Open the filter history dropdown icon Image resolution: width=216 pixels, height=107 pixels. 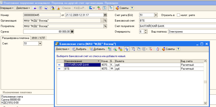pyautogui.click(x=144, y=49)
